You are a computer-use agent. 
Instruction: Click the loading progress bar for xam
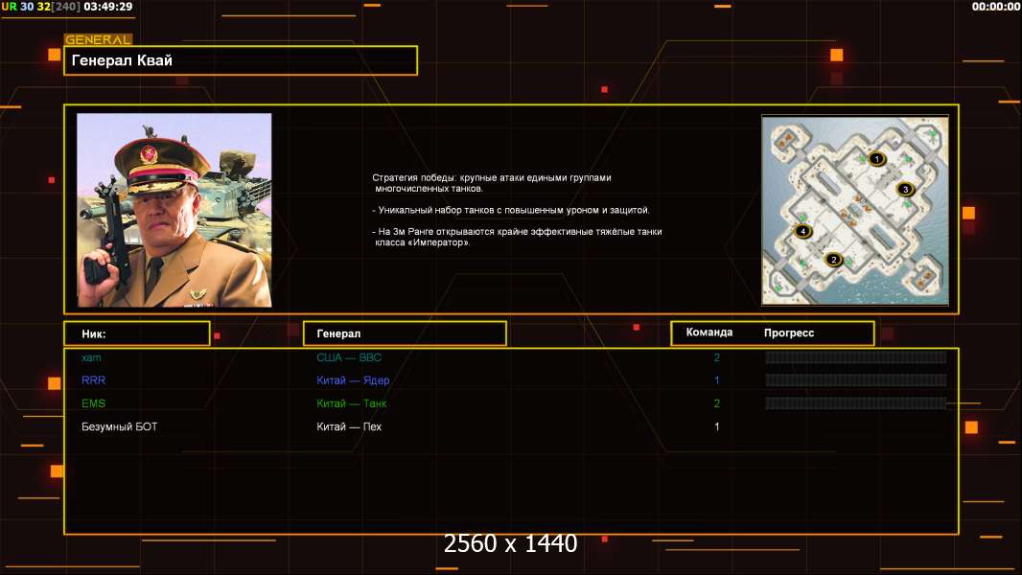click(855, 357)
